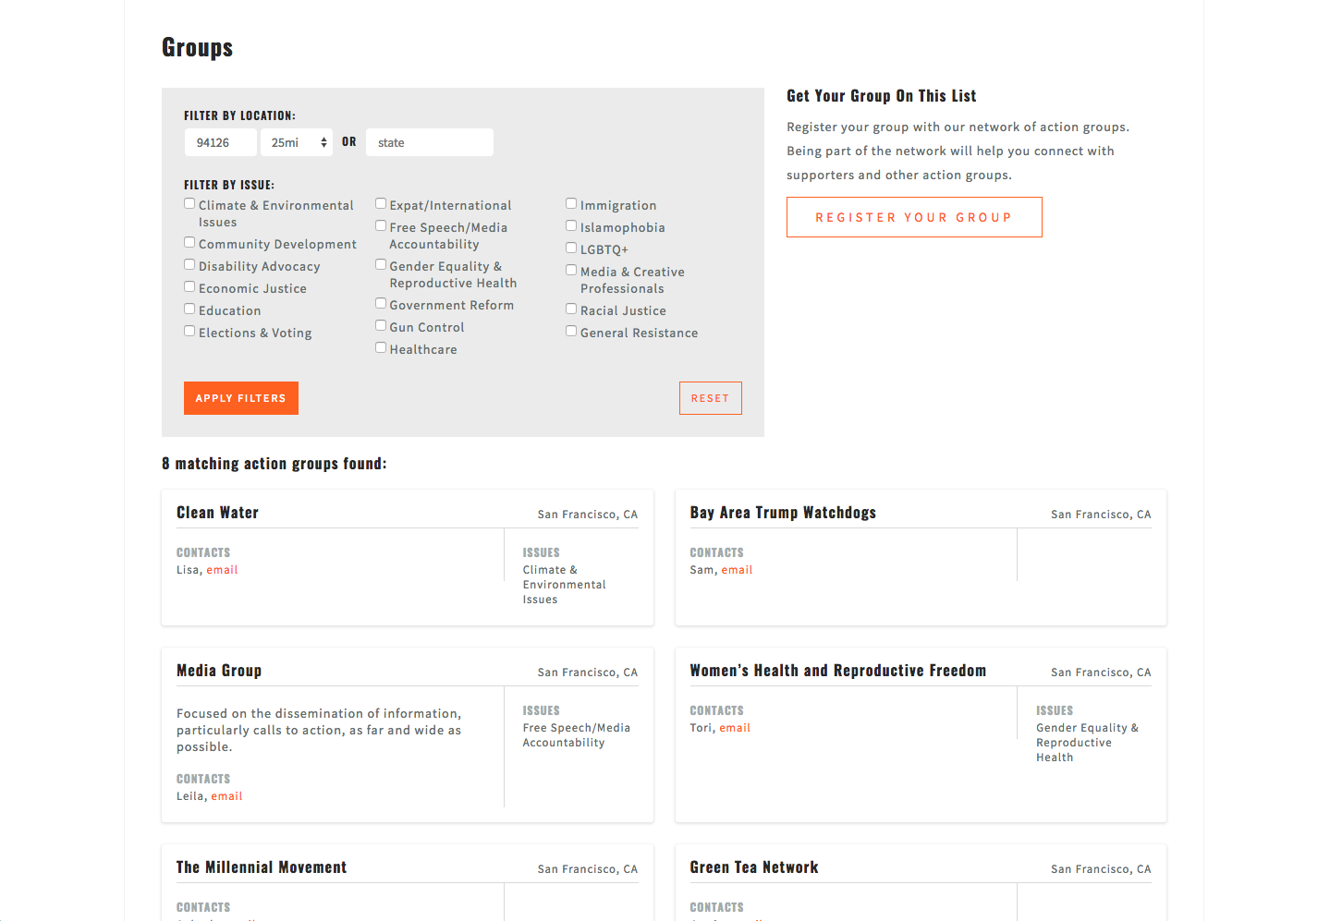
Task: Check Climate & Environmental Issues filter
Action: (189, 204)
